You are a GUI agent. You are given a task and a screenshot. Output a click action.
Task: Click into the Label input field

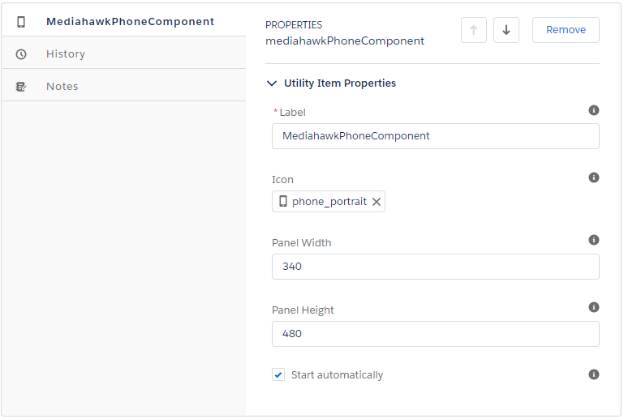436,136
